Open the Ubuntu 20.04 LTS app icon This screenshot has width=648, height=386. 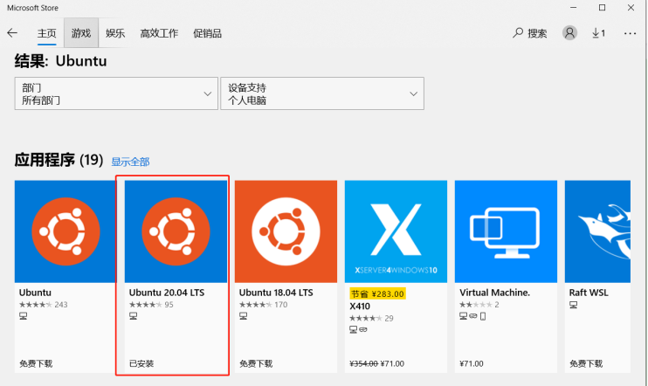[176, 231]
